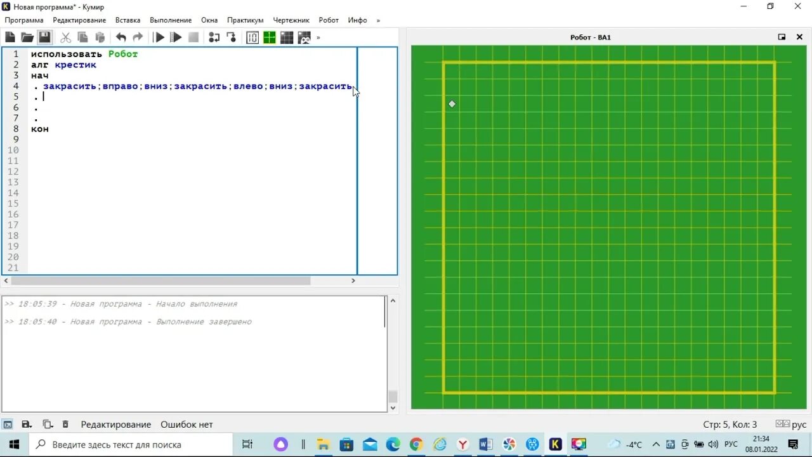Click the output console scroll up arrow
Image resolution: width=812 pixels, height=457 pixels.
393,300
